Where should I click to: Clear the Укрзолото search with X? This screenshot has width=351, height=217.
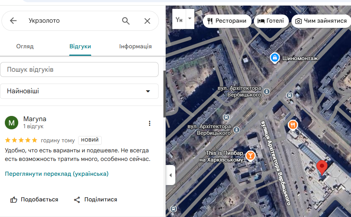click(147, 21)
